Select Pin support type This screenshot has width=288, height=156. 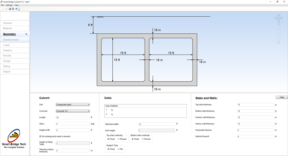tap(119, 149)
